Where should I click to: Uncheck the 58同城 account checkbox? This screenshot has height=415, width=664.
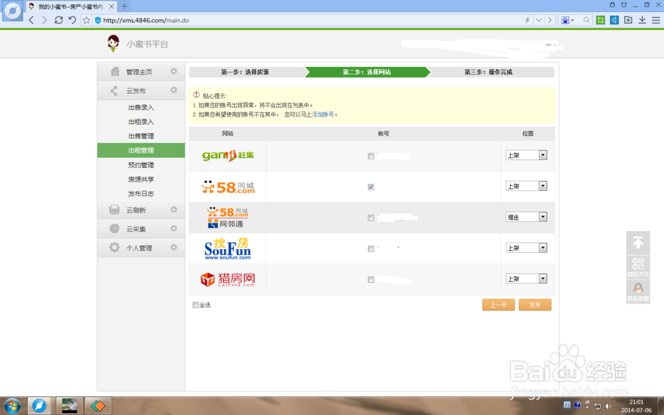(x=371, y=187)
